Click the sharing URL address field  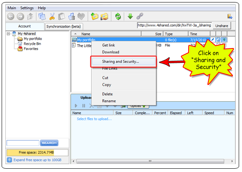click(174, 25)
